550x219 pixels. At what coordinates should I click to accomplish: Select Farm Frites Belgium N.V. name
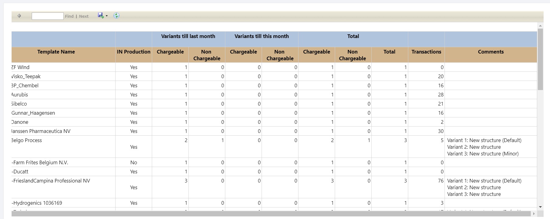coord(40,162)
